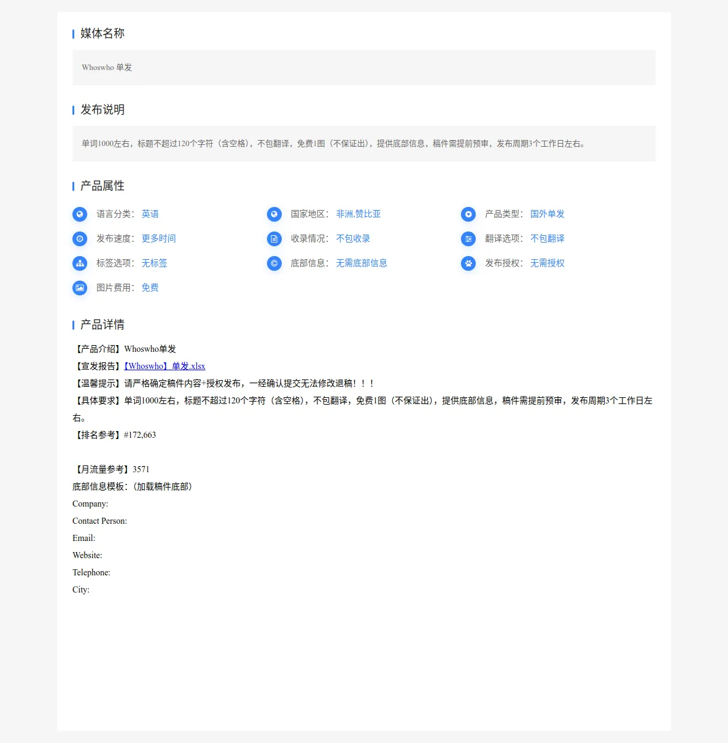Click the Whoswho 单发 media name box

(364, 68)
